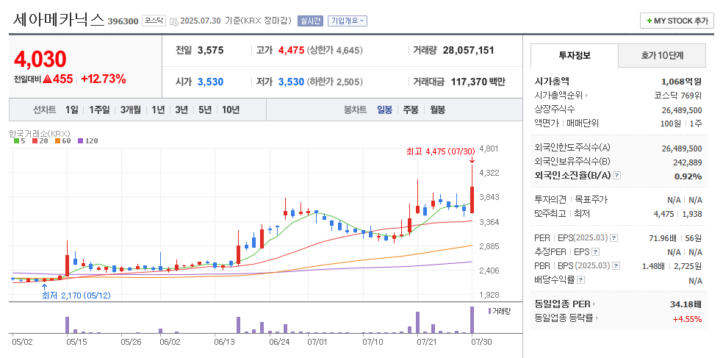Click the green 5-day moving average legend

click(x=19, y=140)
